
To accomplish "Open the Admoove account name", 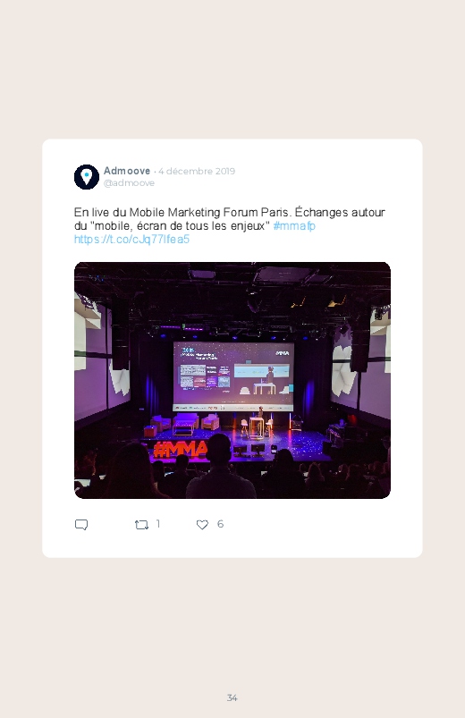I will 127,171.
